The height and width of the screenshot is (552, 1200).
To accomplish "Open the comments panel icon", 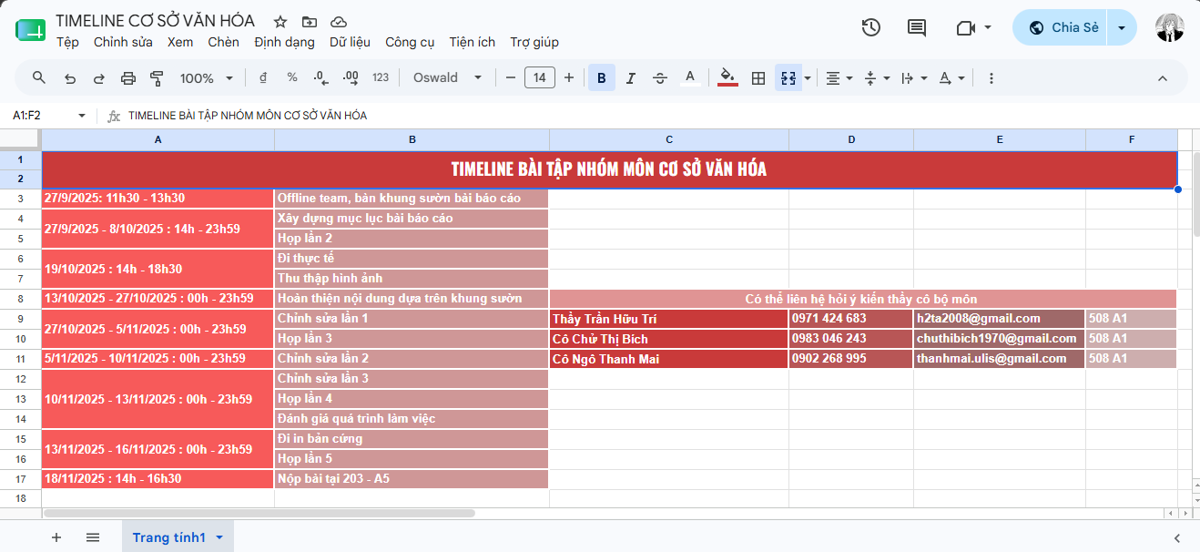I will pyautogui.click(x=917, y=27).
